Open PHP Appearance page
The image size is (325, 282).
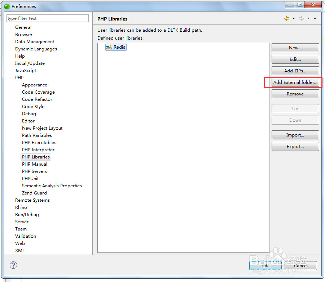(x=35, y=85)
